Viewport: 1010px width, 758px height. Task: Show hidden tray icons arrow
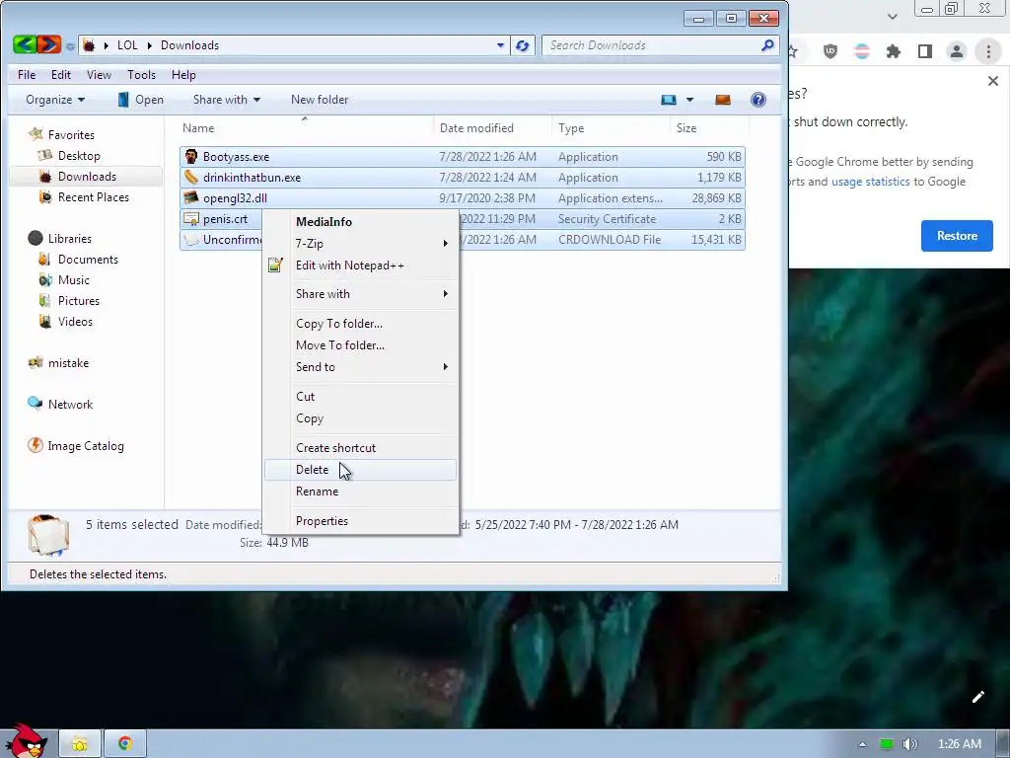tap(862, 744)
